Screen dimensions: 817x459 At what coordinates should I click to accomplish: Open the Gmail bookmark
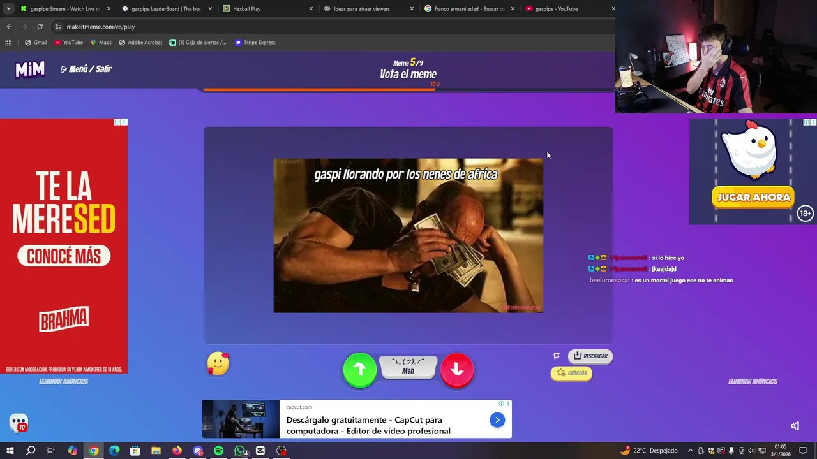36,43
